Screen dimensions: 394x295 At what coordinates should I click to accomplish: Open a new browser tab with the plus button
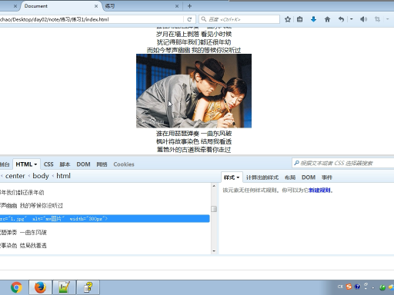coord(189,6)
